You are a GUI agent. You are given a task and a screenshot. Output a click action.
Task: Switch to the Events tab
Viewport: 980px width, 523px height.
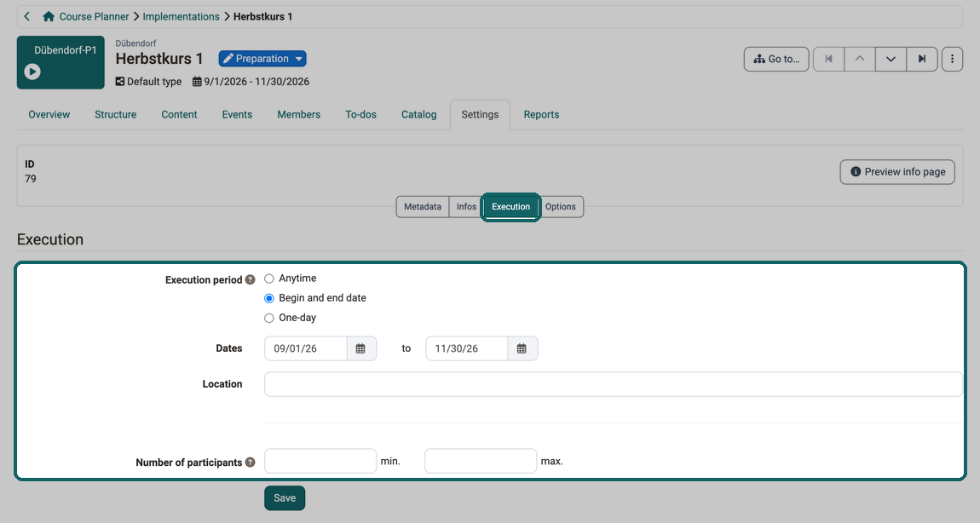point(237,114)
